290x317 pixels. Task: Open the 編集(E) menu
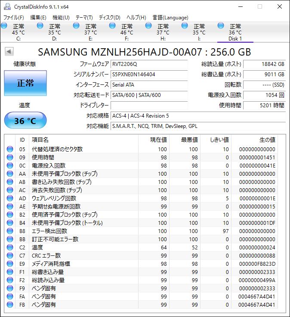(x=38, y=18)
